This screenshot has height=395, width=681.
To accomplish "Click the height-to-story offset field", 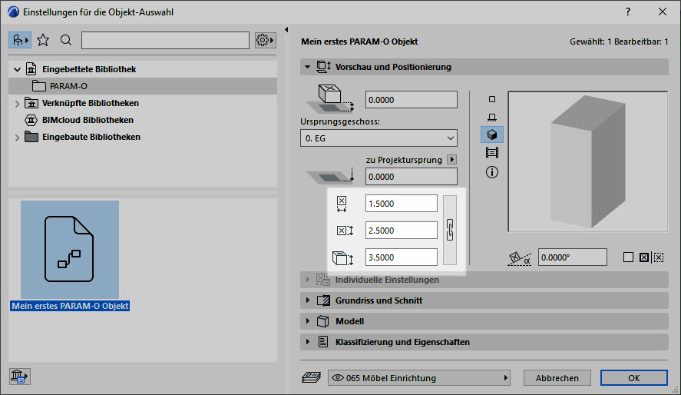I will pos(412,100).
